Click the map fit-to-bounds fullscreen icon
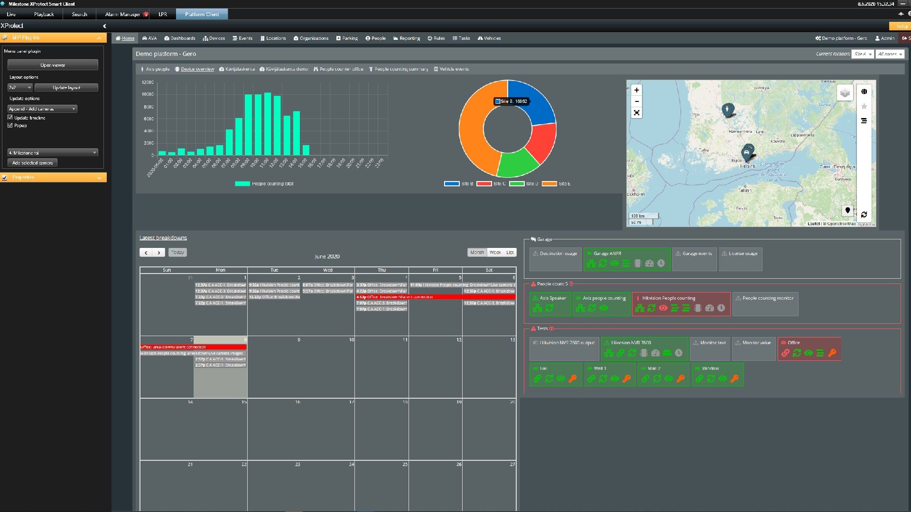 [x=636, y=113]
